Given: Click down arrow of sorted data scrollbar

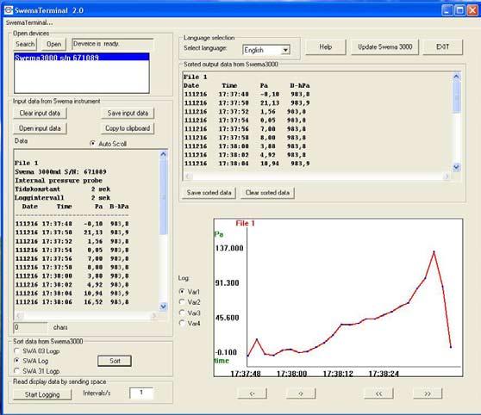Looking at the screenshot, I should 456,167.
